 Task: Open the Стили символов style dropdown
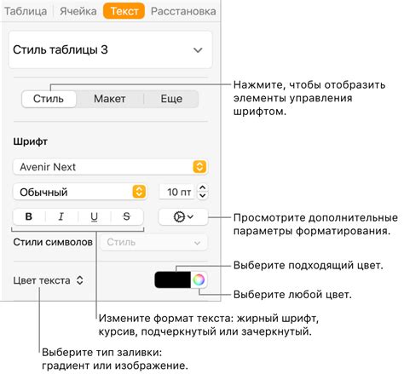[x=153, y=243]
